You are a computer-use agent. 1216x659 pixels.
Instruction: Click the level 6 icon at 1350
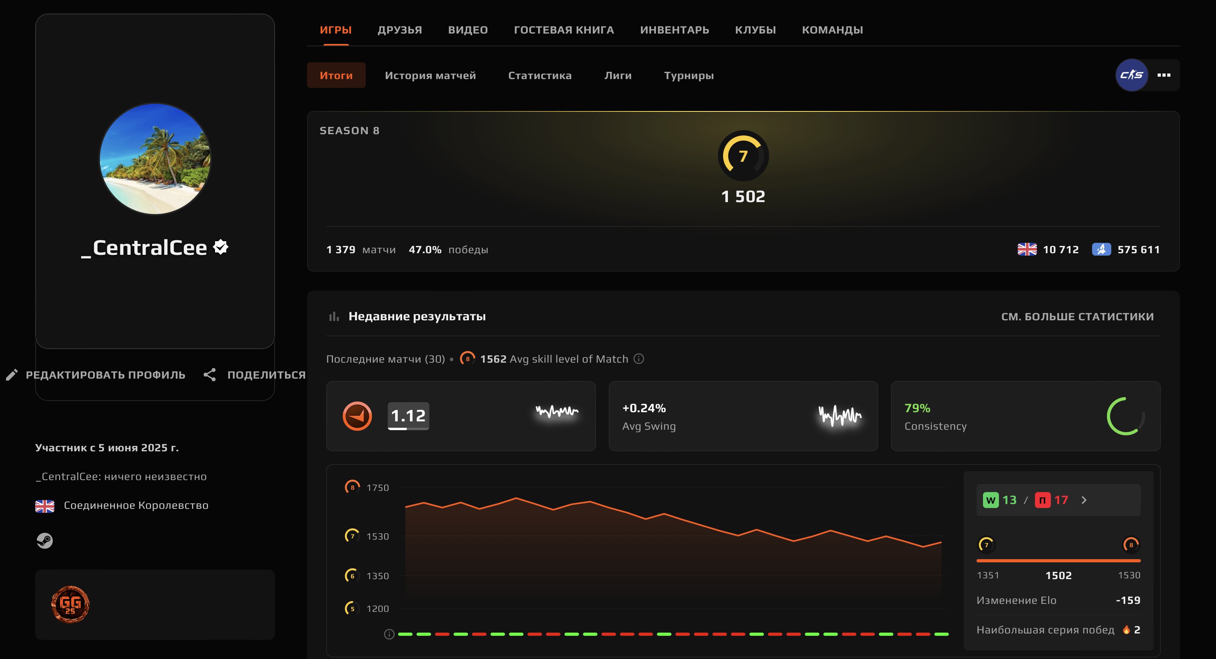352,576
